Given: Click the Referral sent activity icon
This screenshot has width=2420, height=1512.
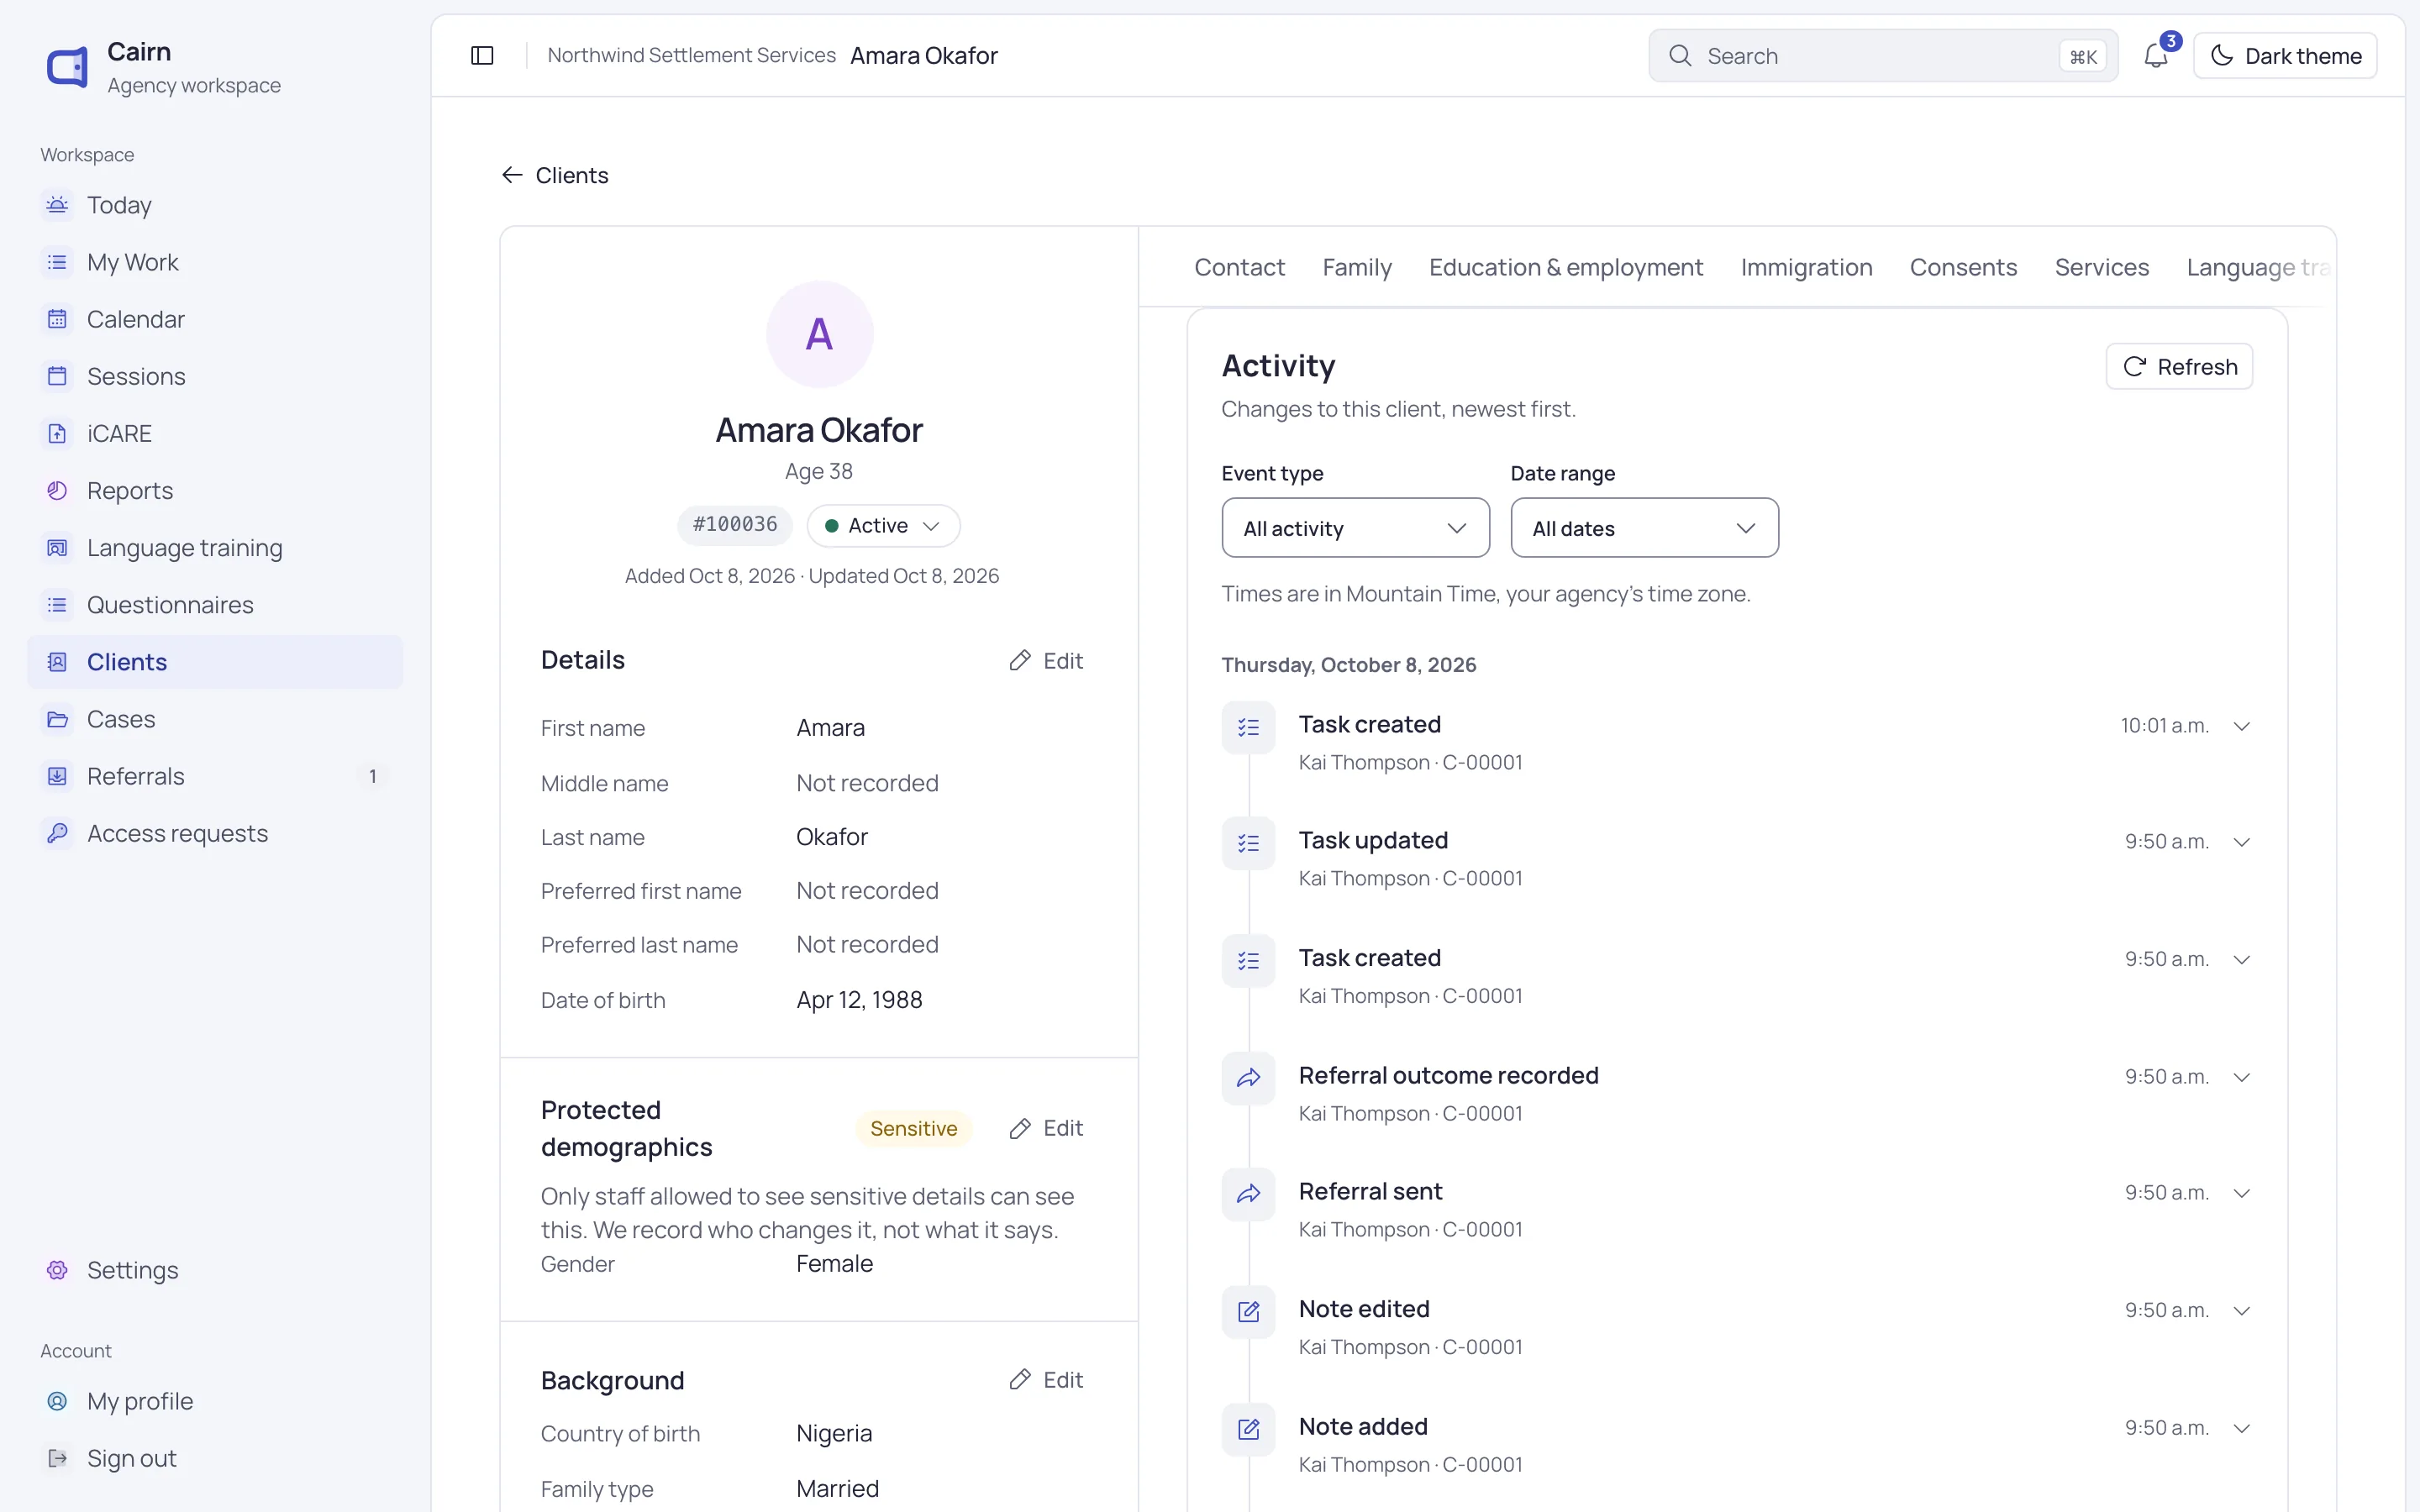Looking at the screenshot, I should 1248,1193.
